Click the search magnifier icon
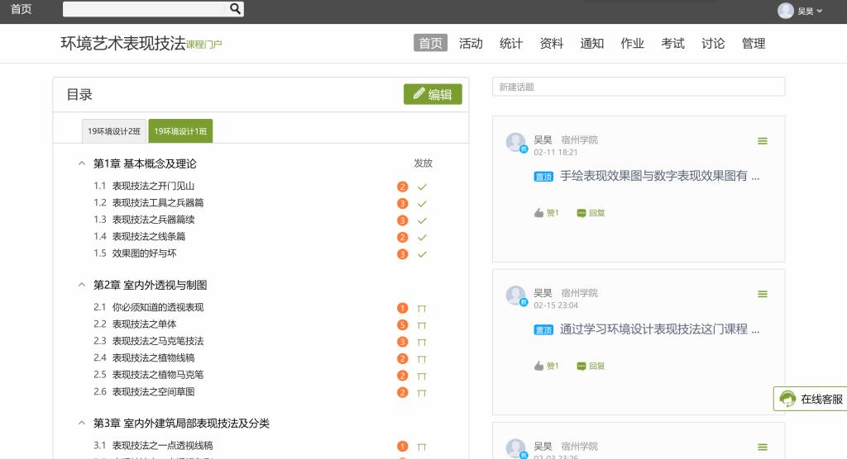 (x=235, y=9)
